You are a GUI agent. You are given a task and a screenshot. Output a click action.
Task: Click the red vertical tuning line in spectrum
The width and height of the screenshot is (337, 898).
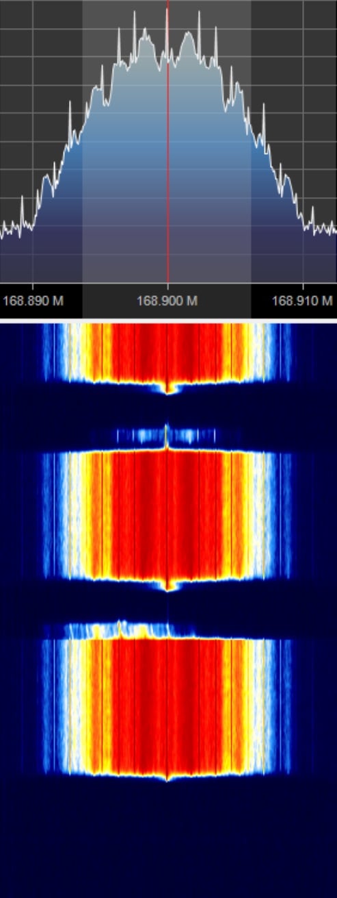click(167, 141)
